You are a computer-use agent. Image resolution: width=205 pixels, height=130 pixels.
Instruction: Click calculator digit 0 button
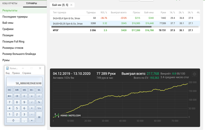13,120
